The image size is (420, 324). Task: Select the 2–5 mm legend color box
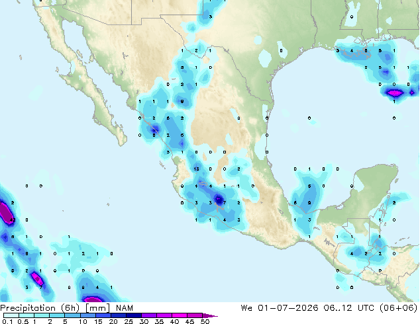[x=57, y=315]
